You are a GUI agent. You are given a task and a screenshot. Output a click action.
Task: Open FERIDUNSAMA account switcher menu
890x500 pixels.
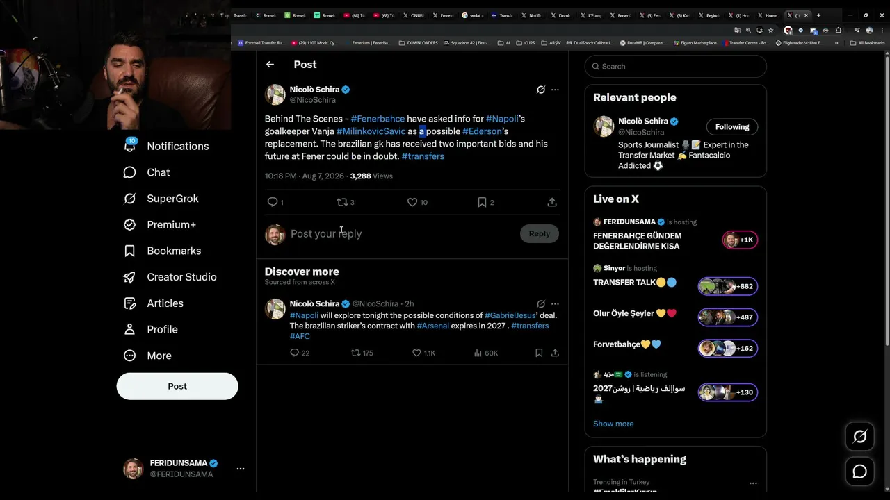click(x=241, y=469)
